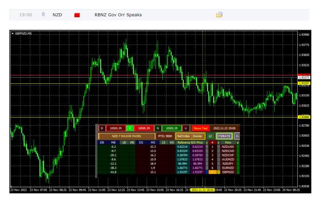The height and width of the screenshot is (203, 321).
Task: Click the #S column header
Action: point(172,143)
